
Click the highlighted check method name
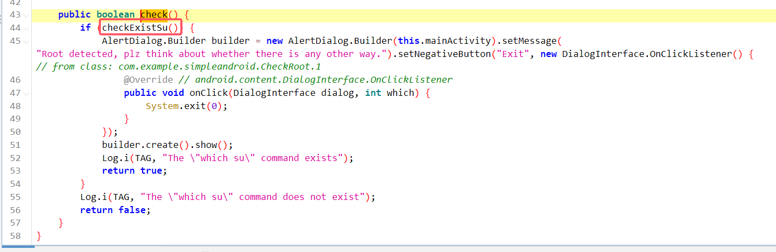154,15
